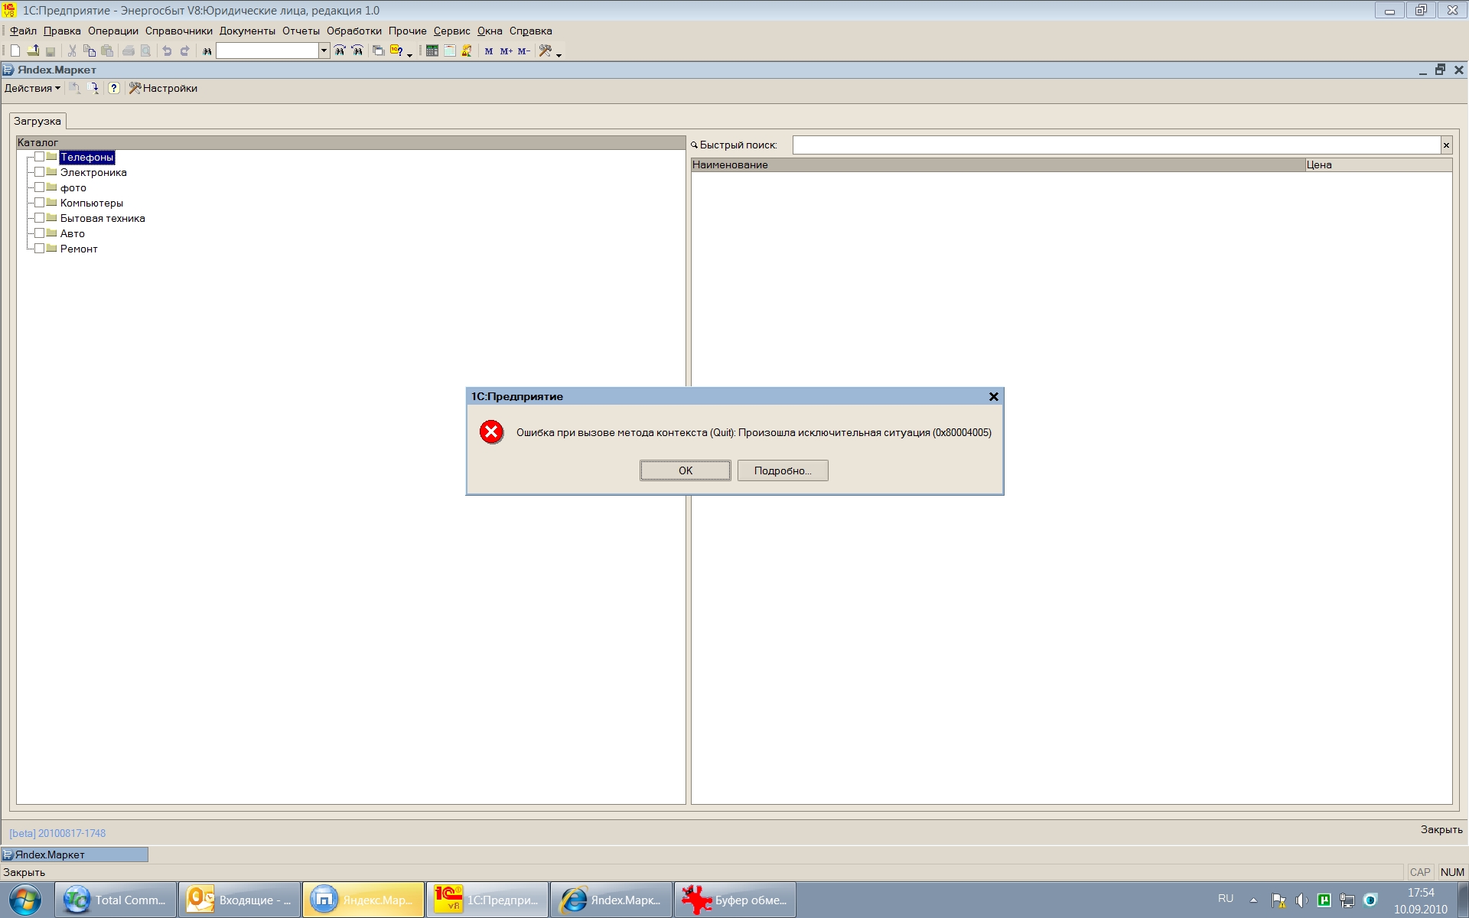Open the Действия dropdown menu
Screen dimensions: 1469x918
pyautogui.click(x=32, y=88)
